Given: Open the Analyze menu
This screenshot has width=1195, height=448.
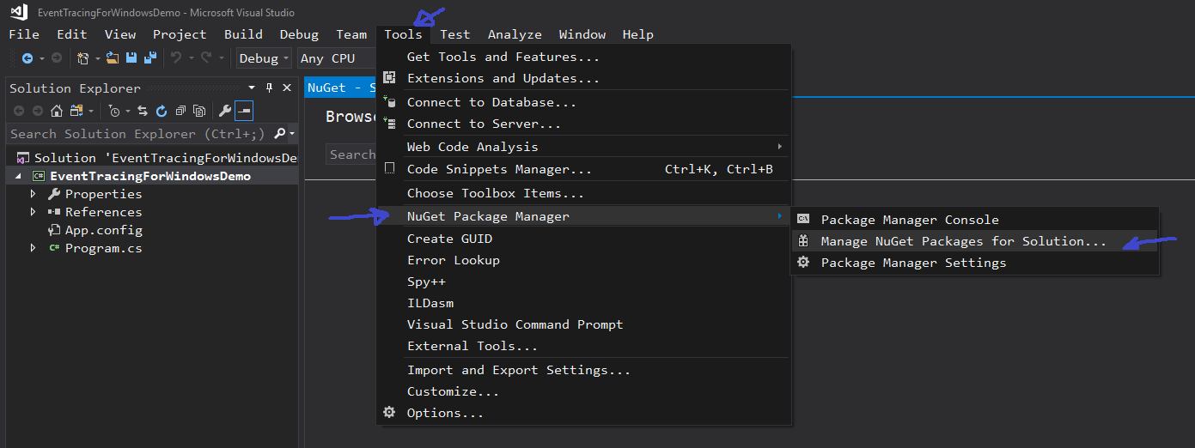Looking at the screenshot, I should coord(515,34).
